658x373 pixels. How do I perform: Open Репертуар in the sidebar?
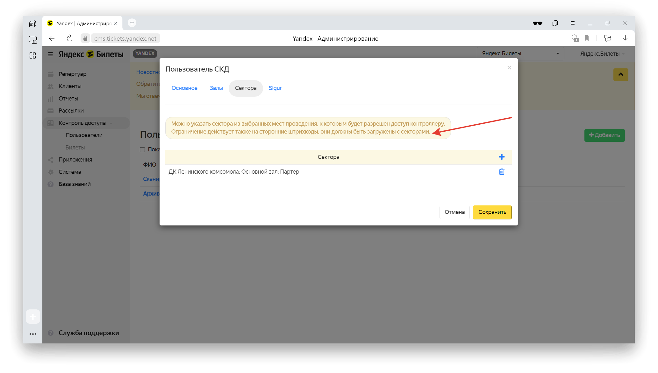pos(72,74)
